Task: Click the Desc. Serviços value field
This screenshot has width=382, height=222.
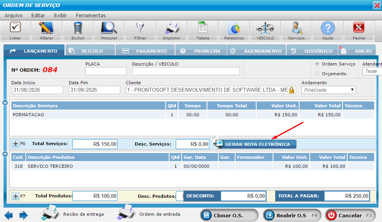Action: [193, 144]
